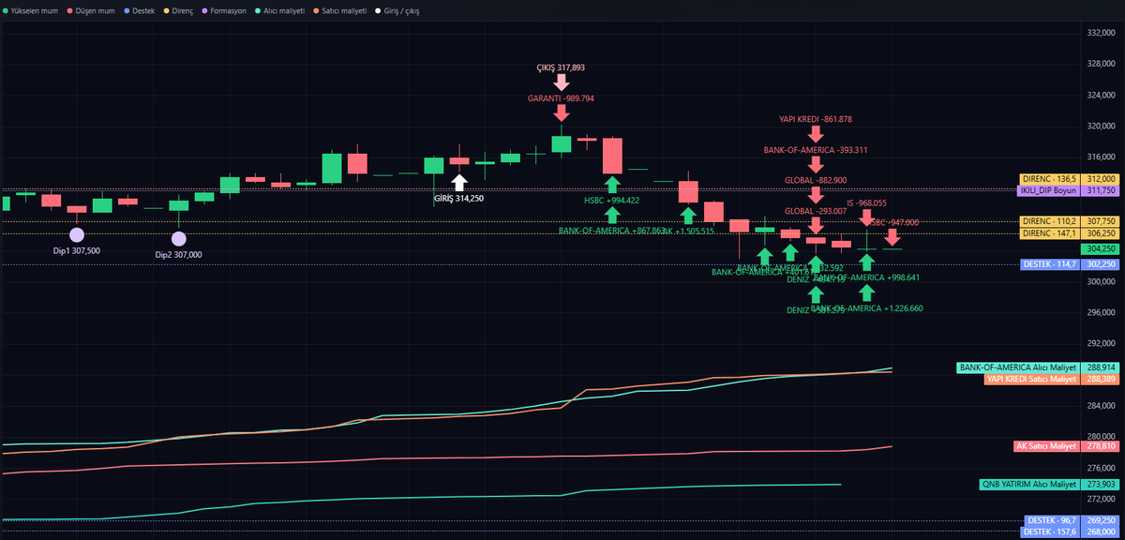The width and height of the screenshot is (1125, 540).
Task: Click the green arrow above HSBC +994.422
Action: click(x=612, y=185)
